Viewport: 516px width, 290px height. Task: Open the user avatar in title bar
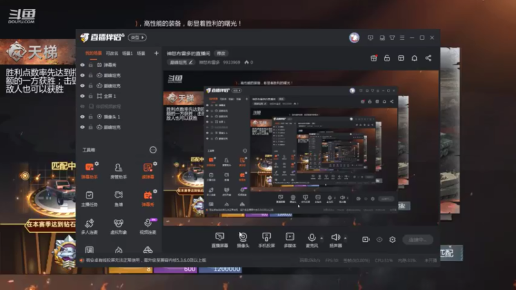(354, 37)
